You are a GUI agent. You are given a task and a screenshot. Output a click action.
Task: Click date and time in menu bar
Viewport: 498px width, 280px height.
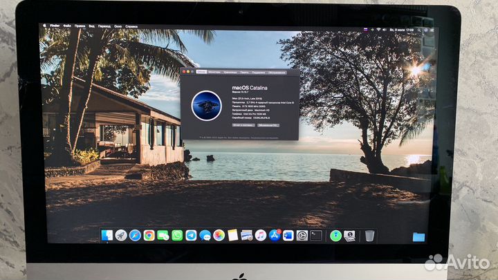[401, 30]
